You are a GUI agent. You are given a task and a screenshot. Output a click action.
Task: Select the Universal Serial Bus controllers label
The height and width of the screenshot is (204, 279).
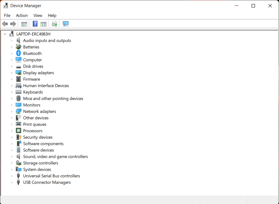pyautogui.click(x=51, y=176)
